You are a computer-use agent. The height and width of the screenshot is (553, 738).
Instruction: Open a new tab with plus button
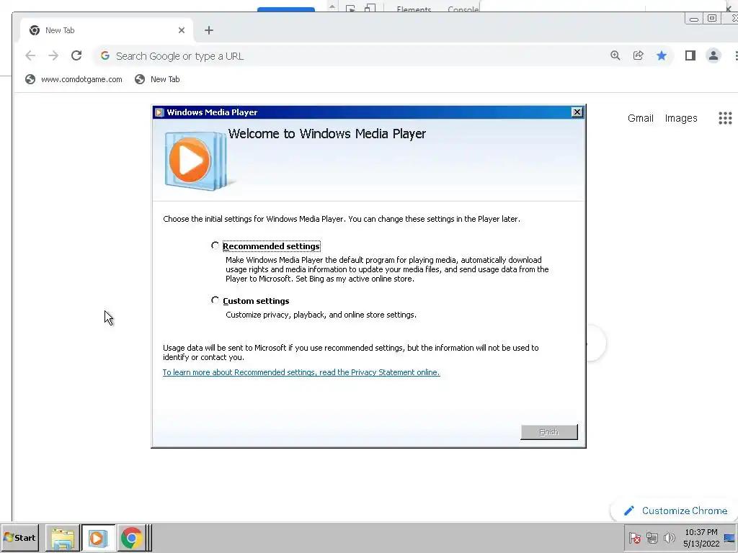pos(209,30)
